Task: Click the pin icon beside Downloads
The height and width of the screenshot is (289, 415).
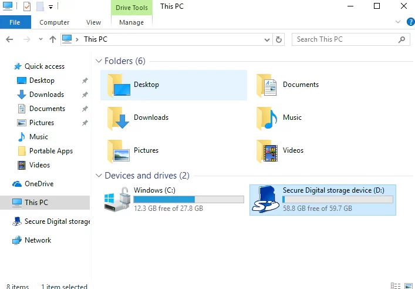Action: [x=85, y=95]
